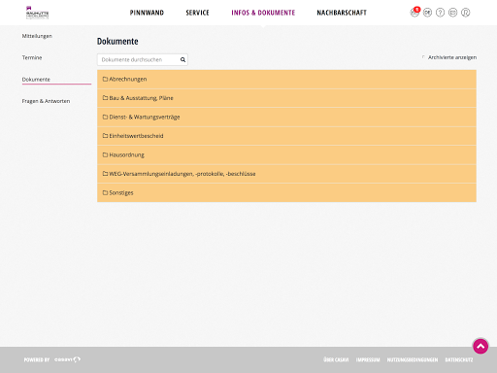Expand the Bau & Ausstattung, Pläne folder

286,98
